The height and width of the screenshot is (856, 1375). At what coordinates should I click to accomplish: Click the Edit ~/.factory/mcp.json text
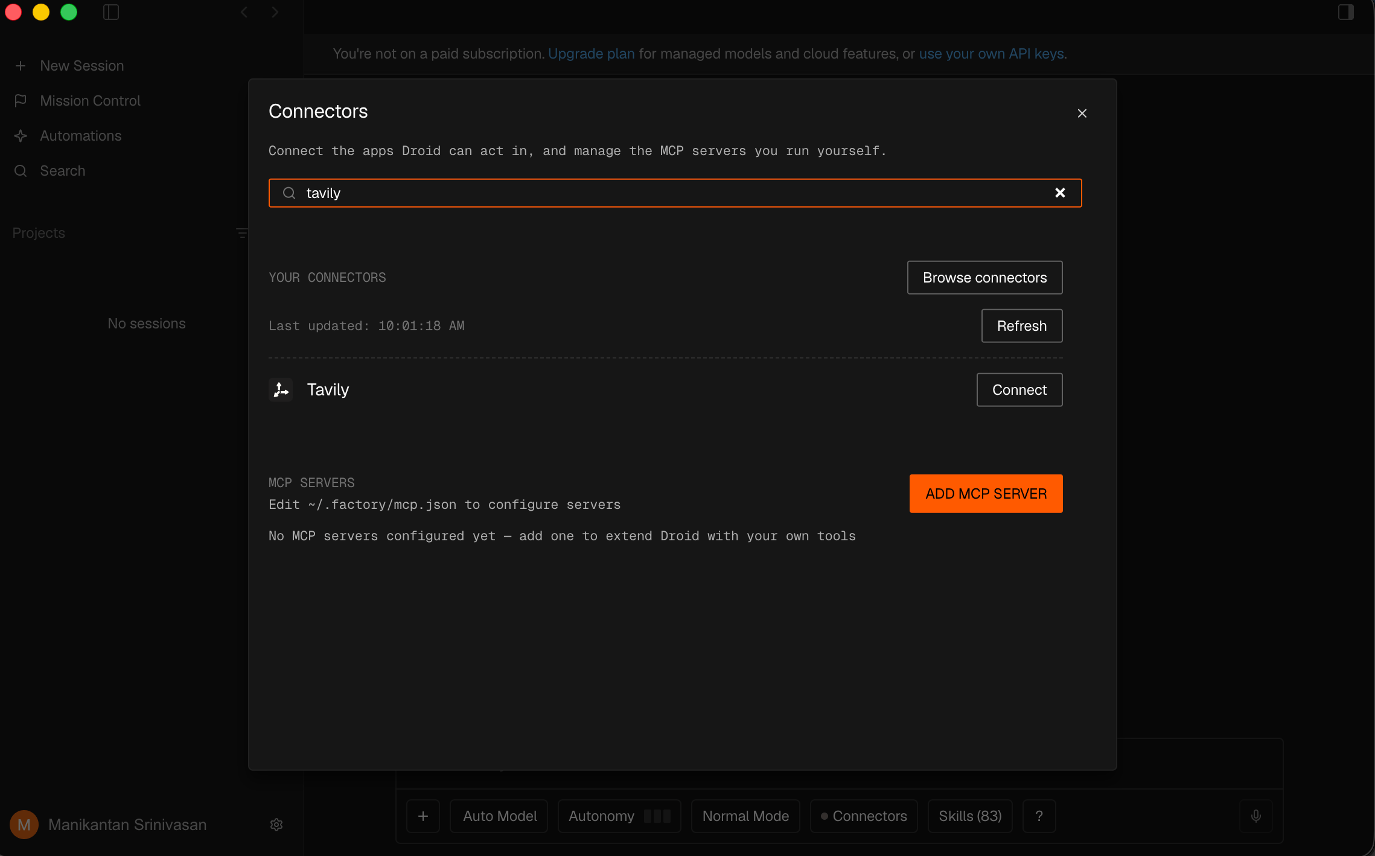pos(444,504)
